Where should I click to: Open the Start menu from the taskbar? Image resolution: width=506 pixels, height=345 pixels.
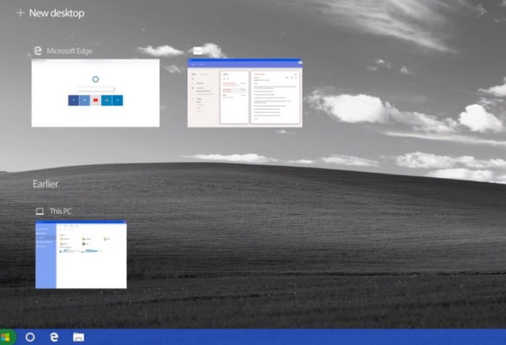(x=7, y=337)
